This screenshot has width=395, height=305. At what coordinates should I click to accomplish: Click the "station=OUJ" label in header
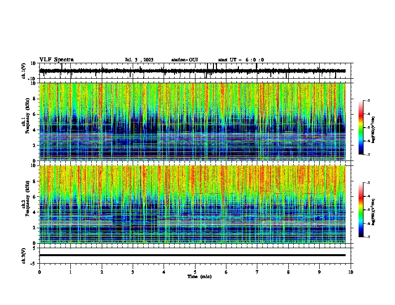(x=185, y=60)
